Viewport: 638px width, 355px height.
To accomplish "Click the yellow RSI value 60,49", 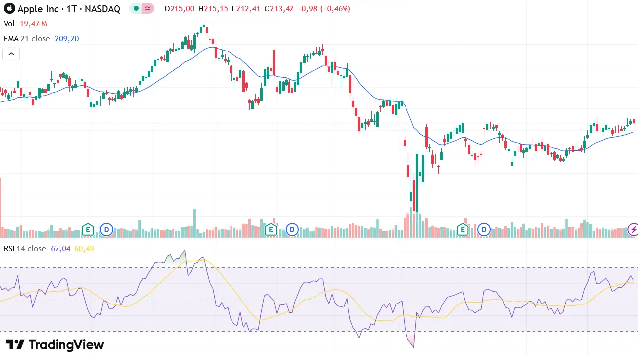I will coord(84,249).
